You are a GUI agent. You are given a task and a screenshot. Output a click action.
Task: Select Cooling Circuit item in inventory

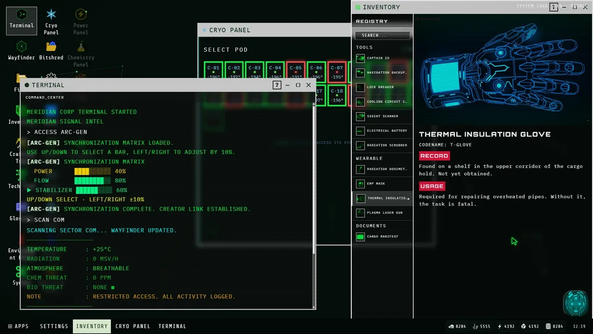click(x=382, y=102)
